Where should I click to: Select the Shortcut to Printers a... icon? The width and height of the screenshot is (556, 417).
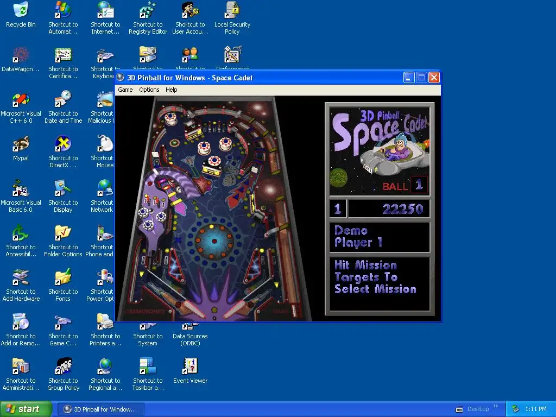(105, 330)
